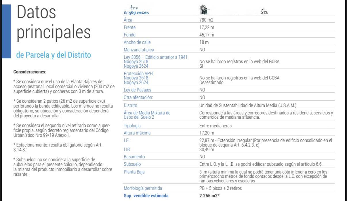The image size is (347, 201).
Task: Select the "Área" row label
Action: tap(128, 20)
